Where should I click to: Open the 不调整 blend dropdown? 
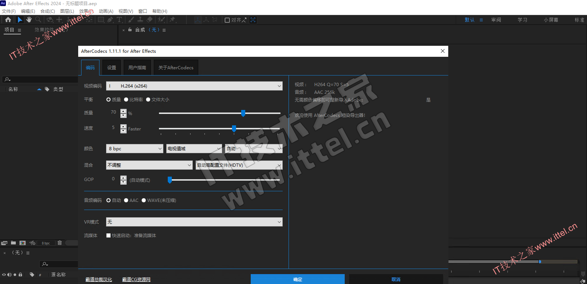coord(149,165)
